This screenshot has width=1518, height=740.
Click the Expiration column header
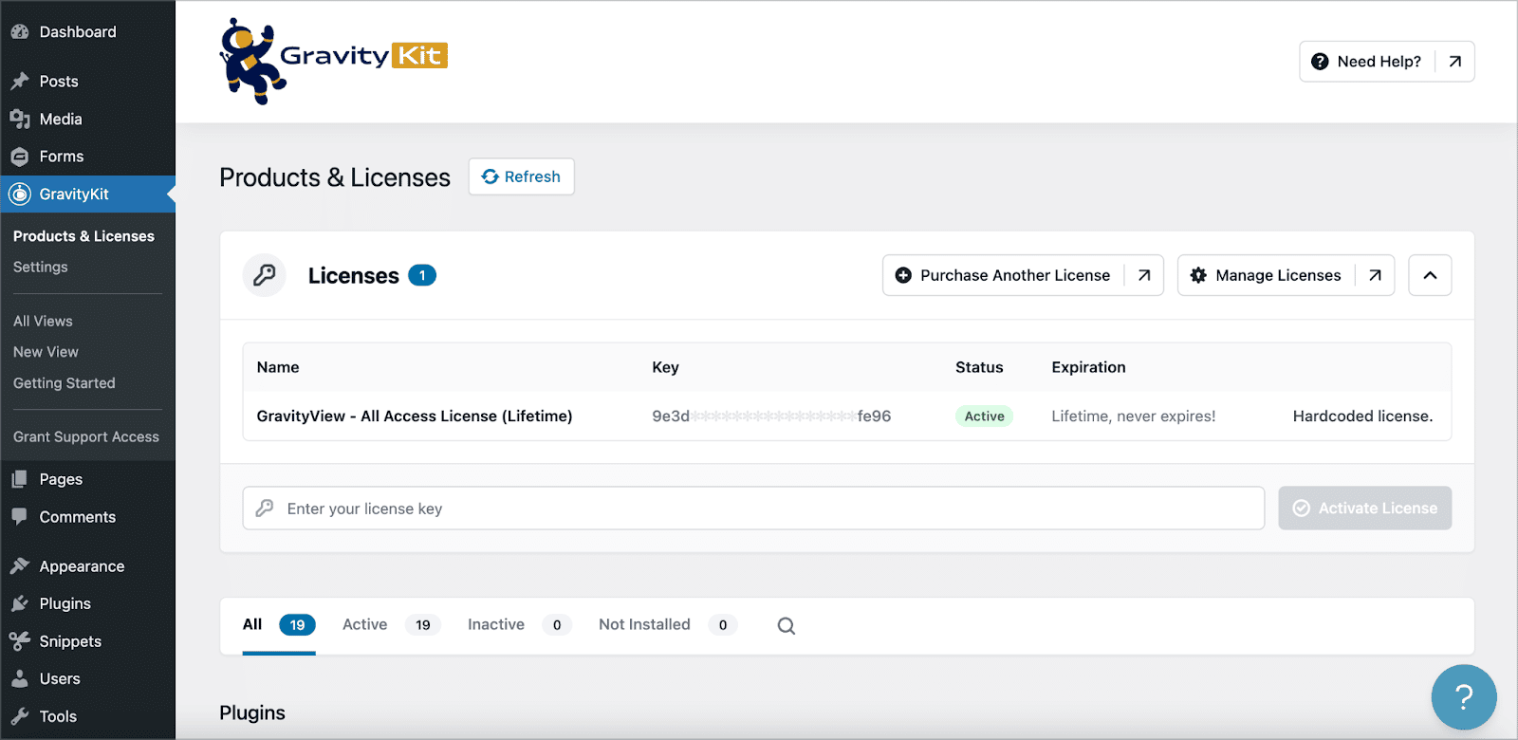pos(1088,367)
